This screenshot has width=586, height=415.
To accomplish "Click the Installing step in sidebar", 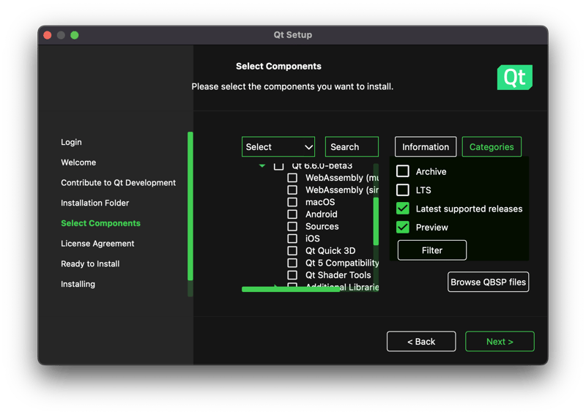I will [x=78, y=284].
